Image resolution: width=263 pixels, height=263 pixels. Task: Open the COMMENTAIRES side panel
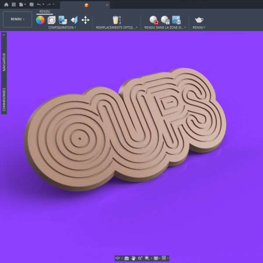click(x=4, y=100)
